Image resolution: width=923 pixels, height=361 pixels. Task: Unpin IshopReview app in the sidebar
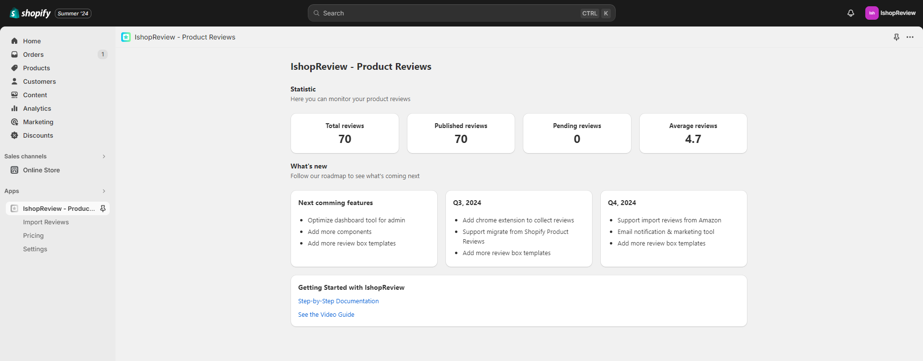pos(103,208)
